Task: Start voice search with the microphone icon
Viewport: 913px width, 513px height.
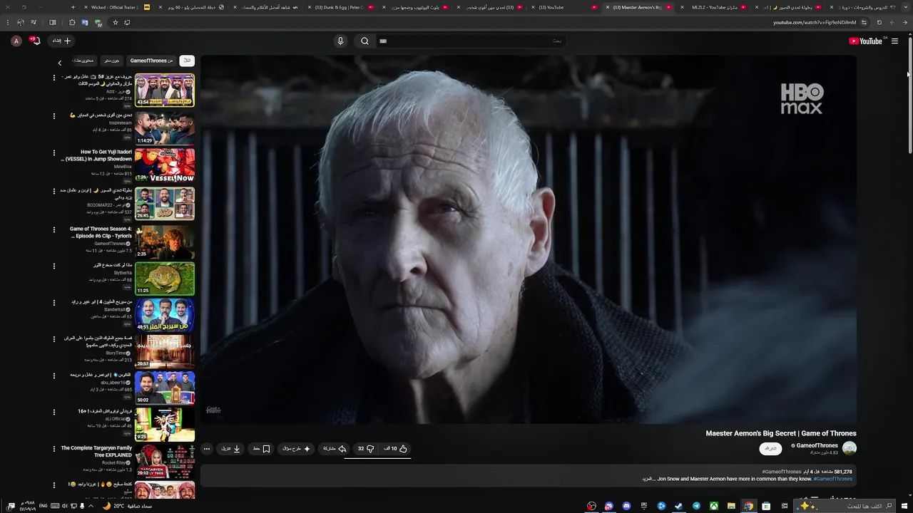Action: pos(340,41)
